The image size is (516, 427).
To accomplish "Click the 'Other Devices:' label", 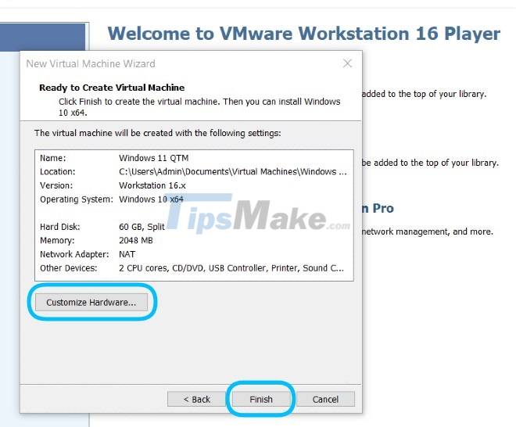I will pos(69,268).
